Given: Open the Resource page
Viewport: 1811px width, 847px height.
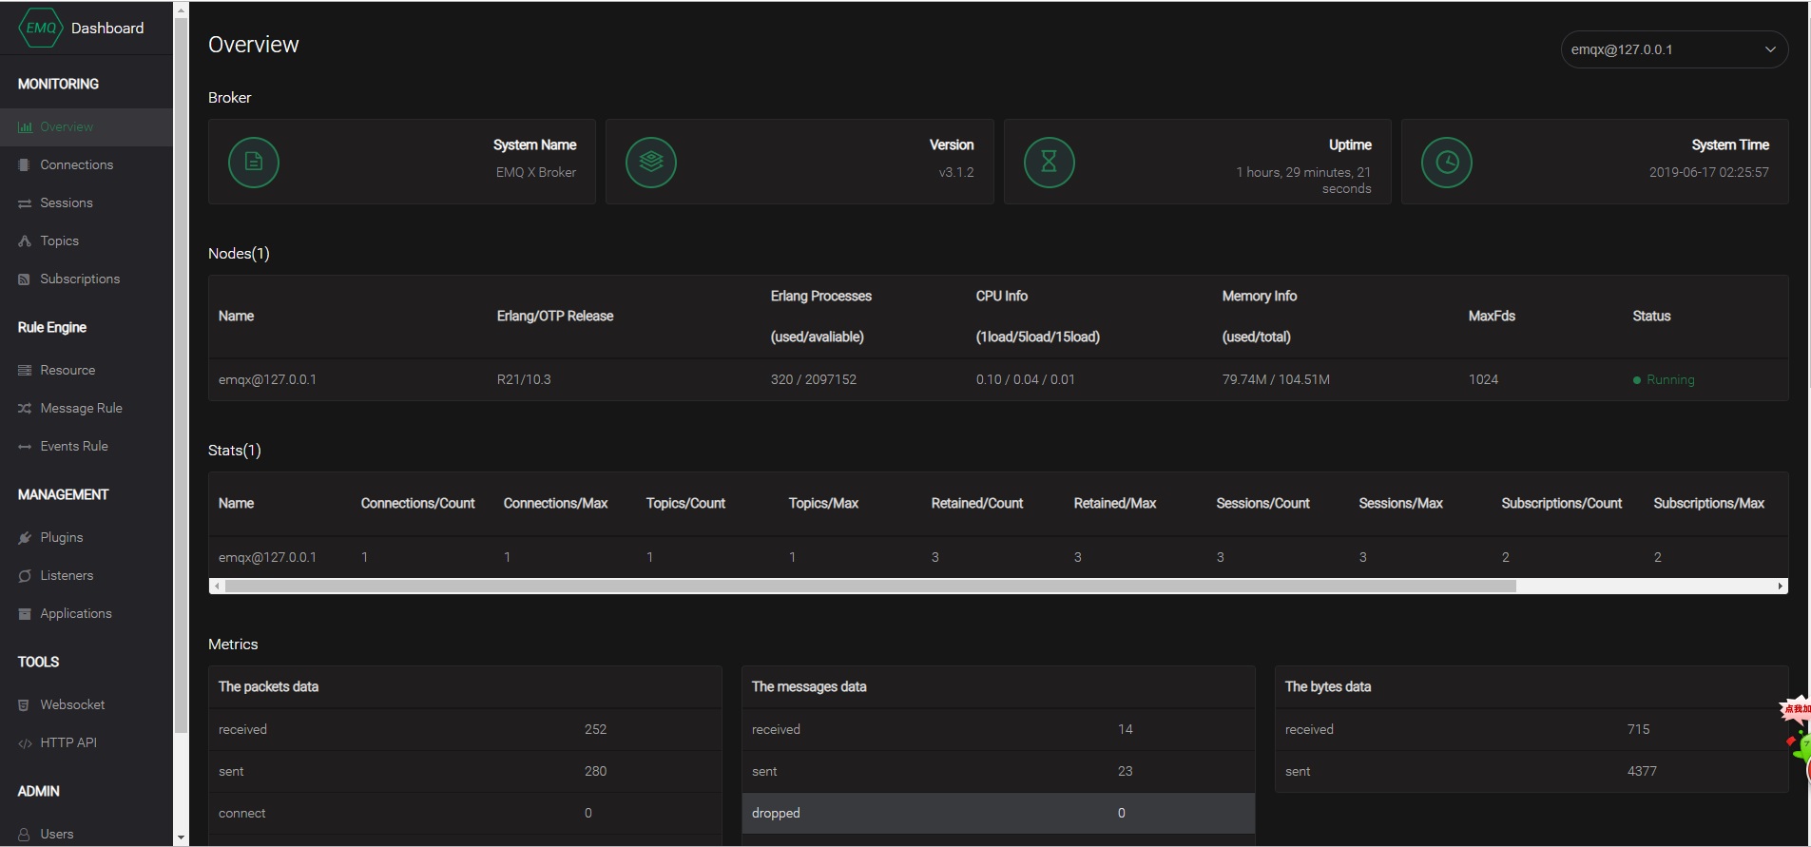Looking at the screenshot, I should click(x=87, y=370).
